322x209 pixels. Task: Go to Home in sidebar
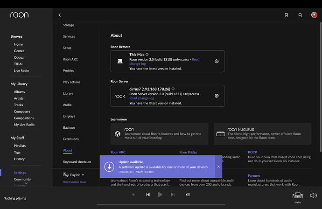(18, 44)
